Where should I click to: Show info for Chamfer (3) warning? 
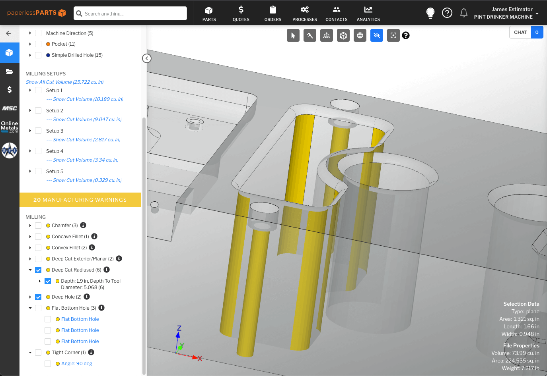[83, 225]
